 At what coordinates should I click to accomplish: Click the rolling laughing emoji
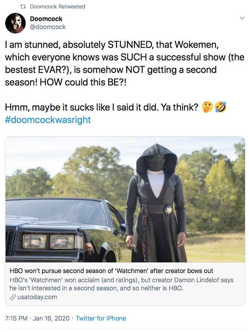220,107
